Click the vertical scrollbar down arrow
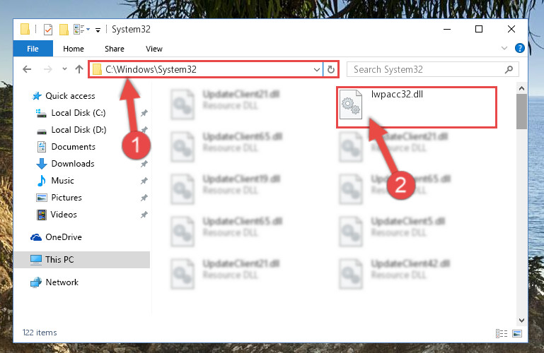Viewport: 544px width, 353px height. click(521, 320)
